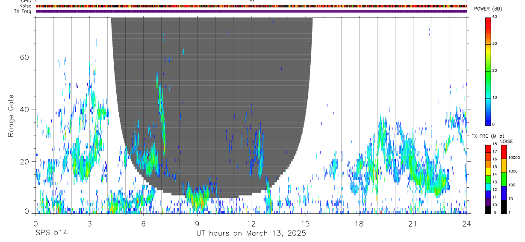Click the NOISE legend title

(x=506, y=141)
